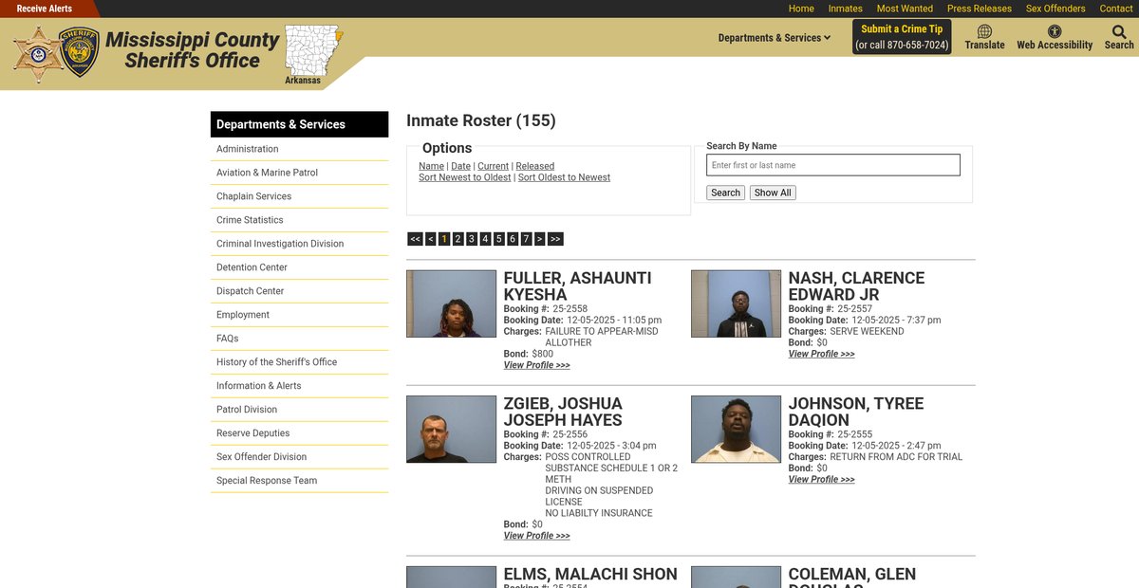Open Detention Center in sidebar
The height and width of the screenshot is (588, 1139).
(299, 267)
